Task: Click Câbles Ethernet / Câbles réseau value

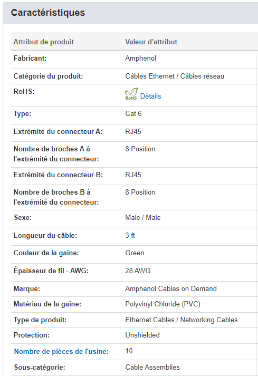Action: point(175,76)
